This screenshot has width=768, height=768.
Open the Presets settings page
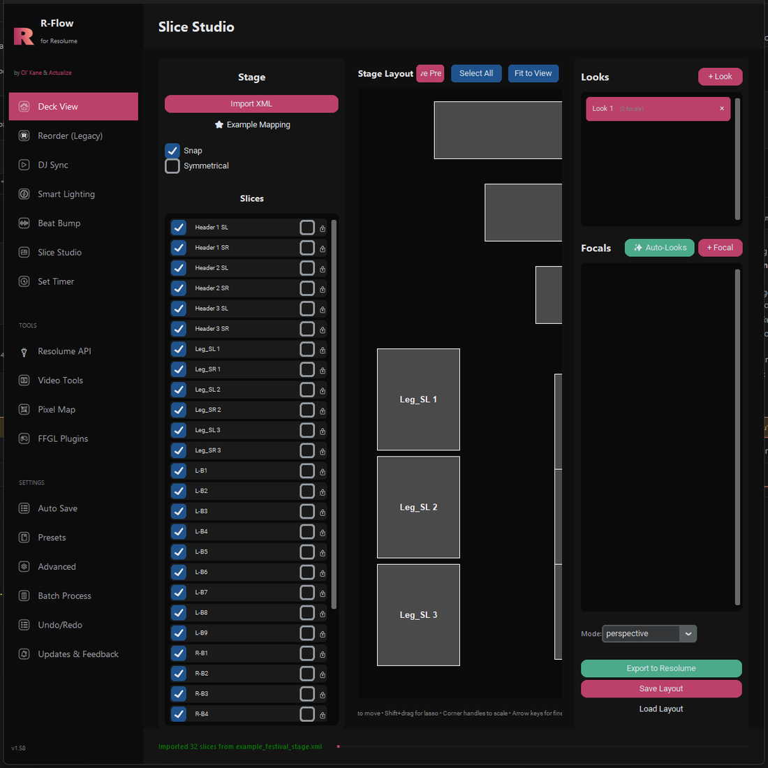[x=52, y=538]
